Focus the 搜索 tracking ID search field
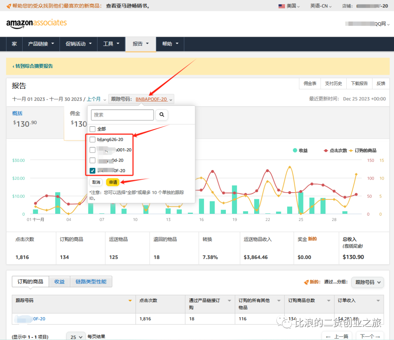The image size is (394, 340). [x=122, y=115]
